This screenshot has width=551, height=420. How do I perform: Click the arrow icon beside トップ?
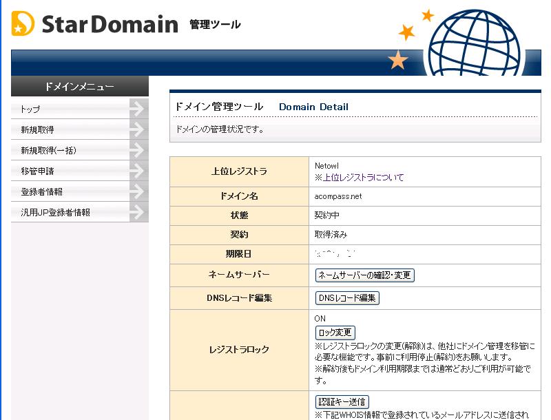coord(138,109)
